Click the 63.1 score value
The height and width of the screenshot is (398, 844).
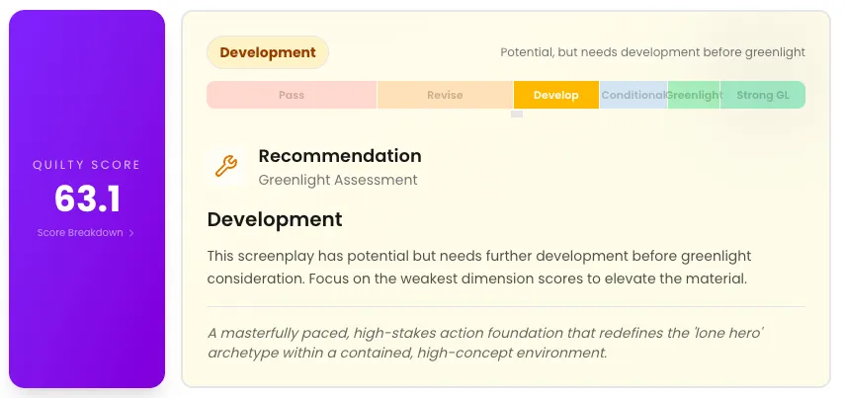tap(87, 199)
